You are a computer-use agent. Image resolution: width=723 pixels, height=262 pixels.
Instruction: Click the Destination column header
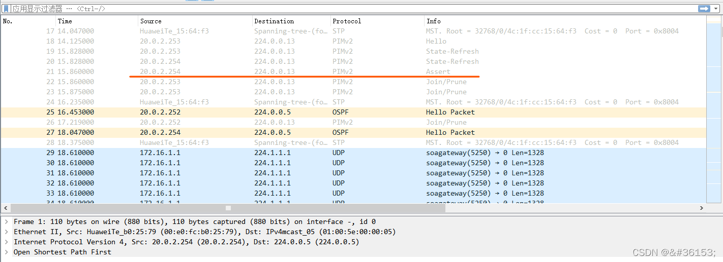pos(291,21)
